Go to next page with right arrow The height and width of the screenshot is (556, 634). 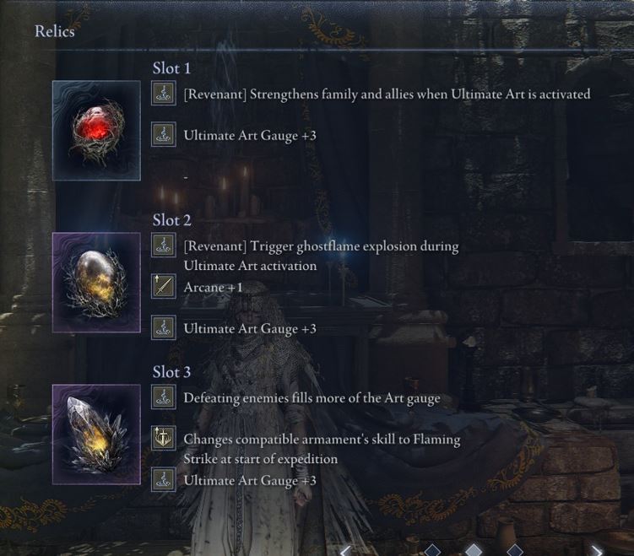[x=596, y=551]
